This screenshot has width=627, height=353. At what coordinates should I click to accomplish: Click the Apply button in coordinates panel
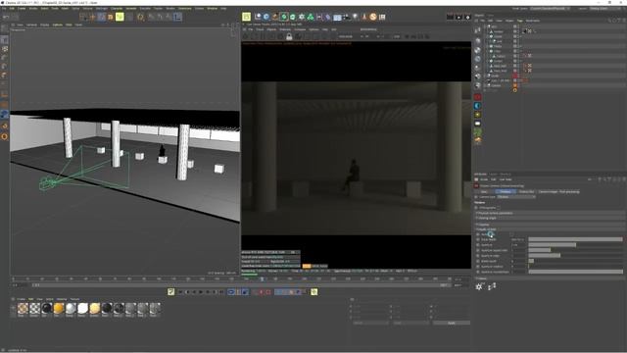(451, 323)
